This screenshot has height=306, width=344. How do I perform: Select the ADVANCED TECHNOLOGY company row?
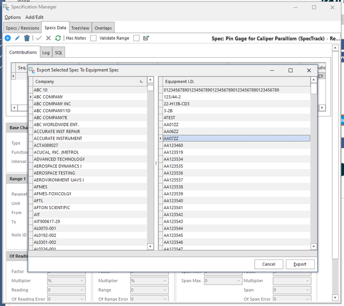click(x=90, y=159)
